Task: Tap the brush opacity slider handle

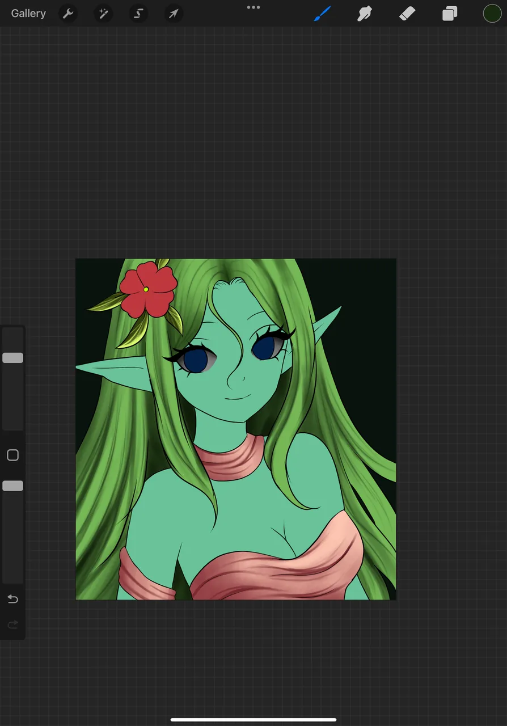Action: coord(12,486)
